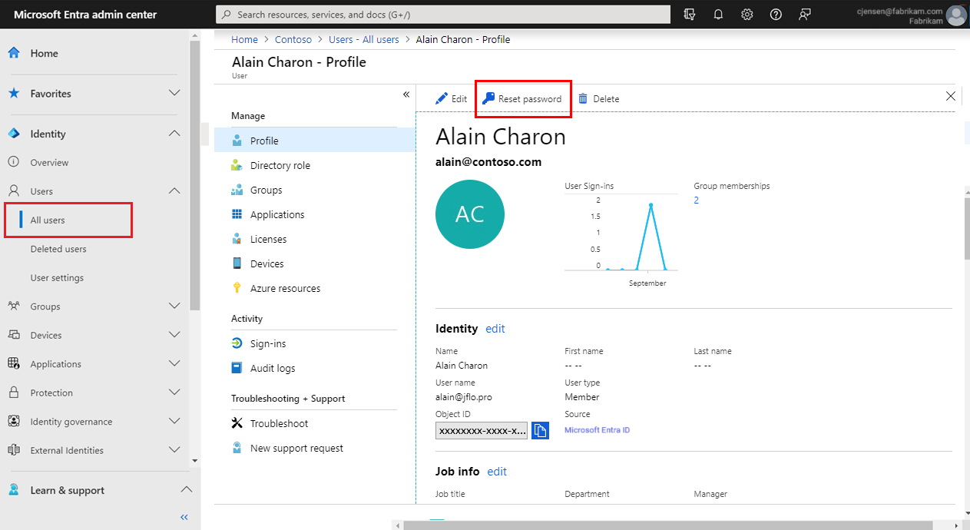Screen dimensions: 970x530
Task: Collapse the Identity section chevron
Action: 174,134
